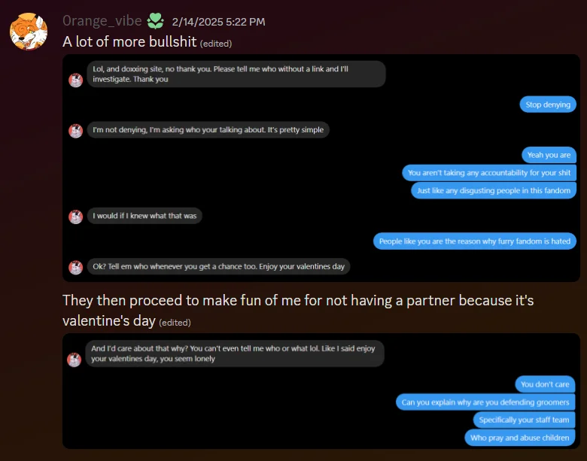Click the 2/14/2025 5:22 PM timestamp
The height and width of the screenshot is (461, 587).
tap(218, 22)
